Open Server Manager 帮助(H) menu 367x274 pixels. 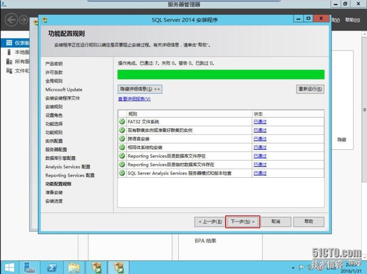pyautogui.click(x=353, y=20)
